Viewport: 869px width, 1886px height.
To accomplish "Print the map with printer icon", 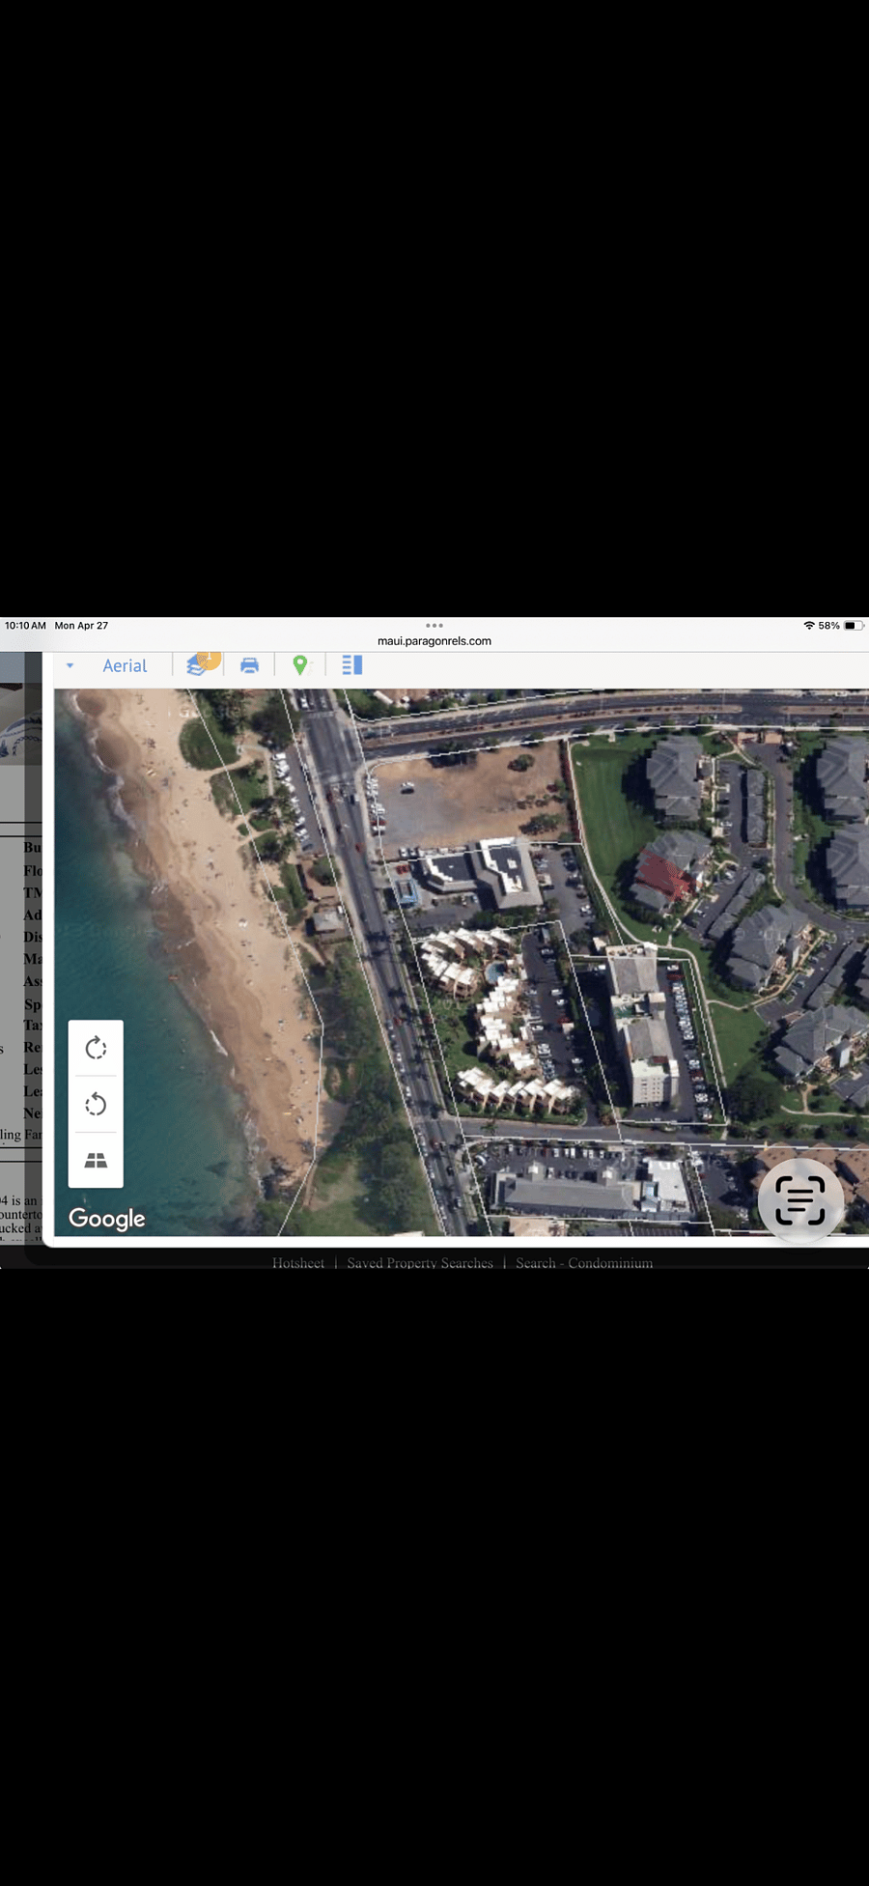I will click(249, 665).
